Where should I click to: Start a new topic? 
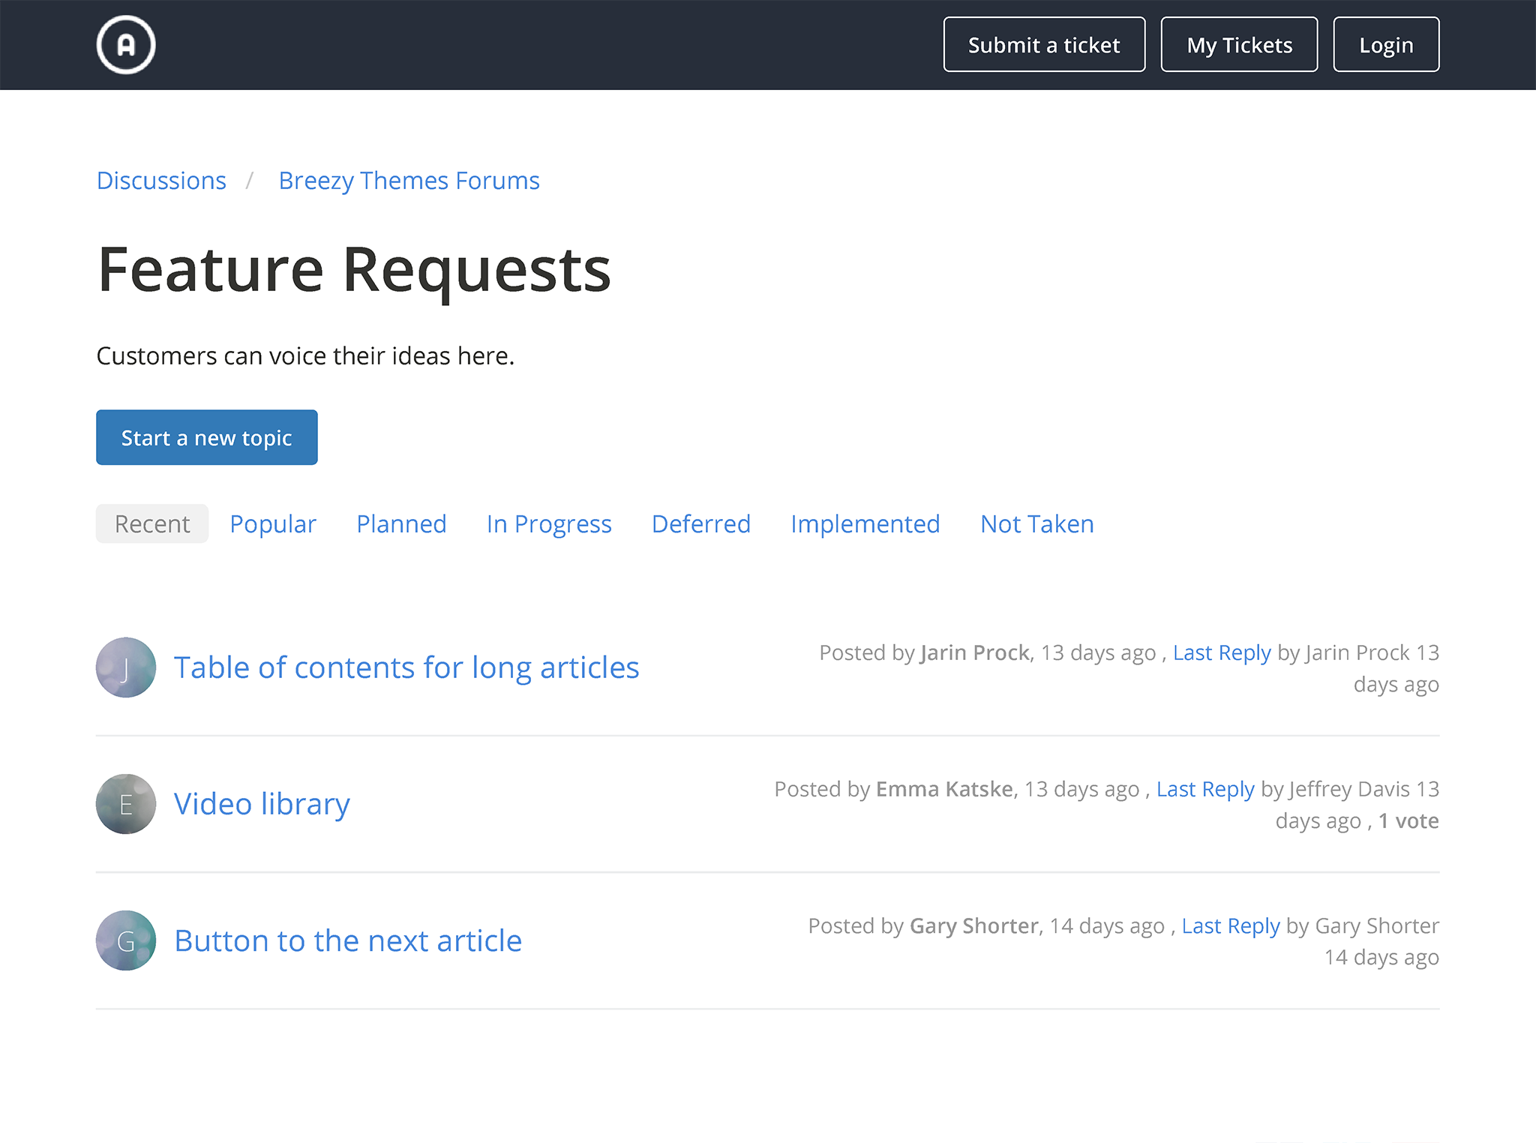[x=207, y=437]
